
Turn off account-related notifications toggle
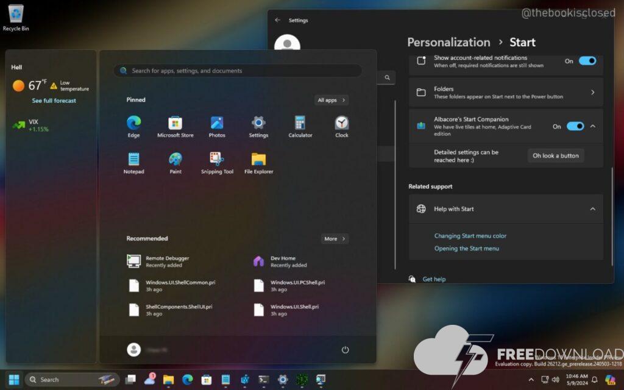(587, 61)
